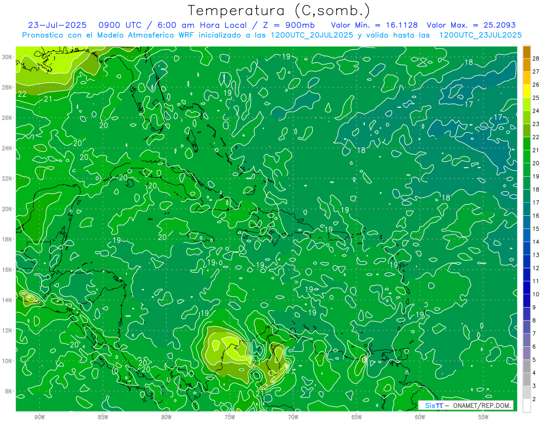Click the "28N" latitude axis label
548x423 pixels.
click(x=7, y=87)
